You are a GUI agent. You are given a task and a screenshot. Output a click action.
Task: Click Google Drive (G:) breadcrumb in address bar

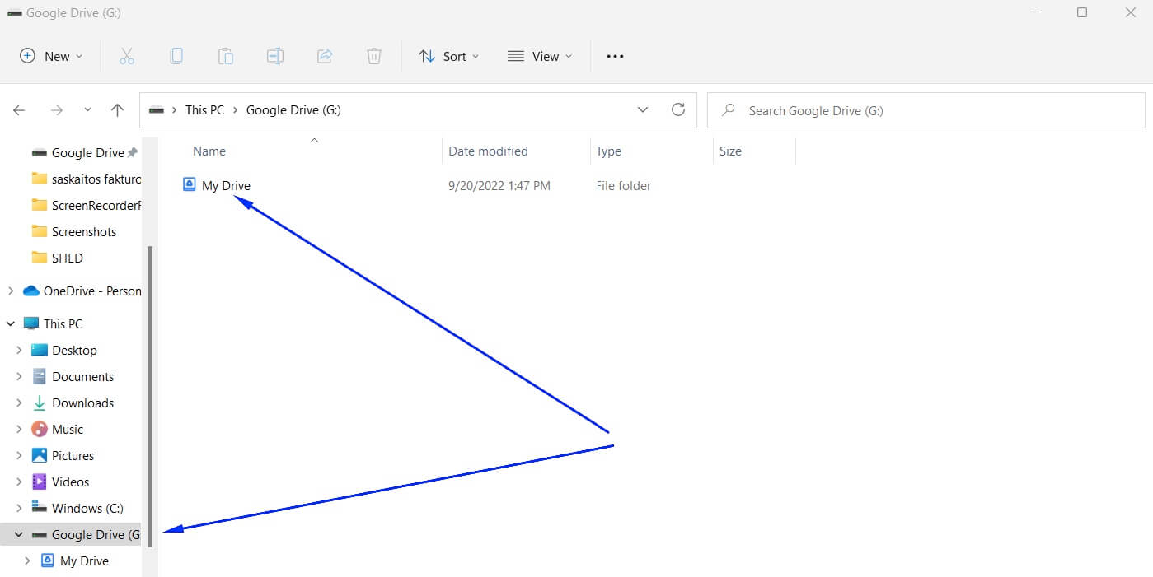point(293,110)
